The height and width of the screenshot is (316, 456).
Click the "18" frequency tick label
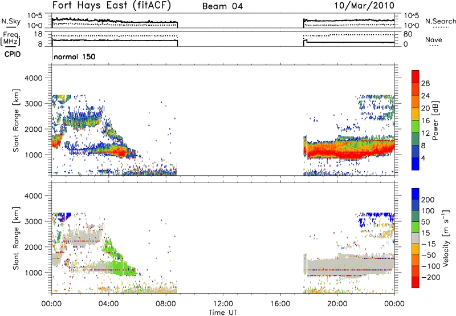coord(38,34)
